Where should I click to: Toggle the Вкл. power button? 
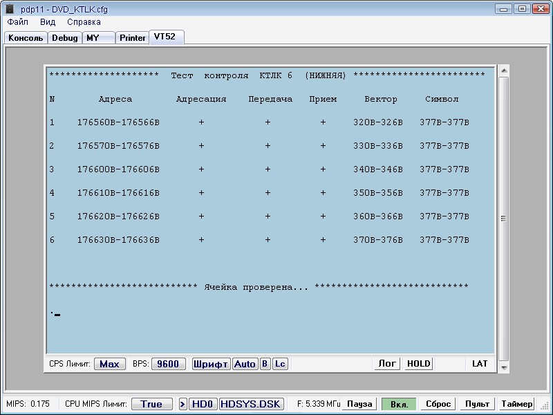(399, 404)
